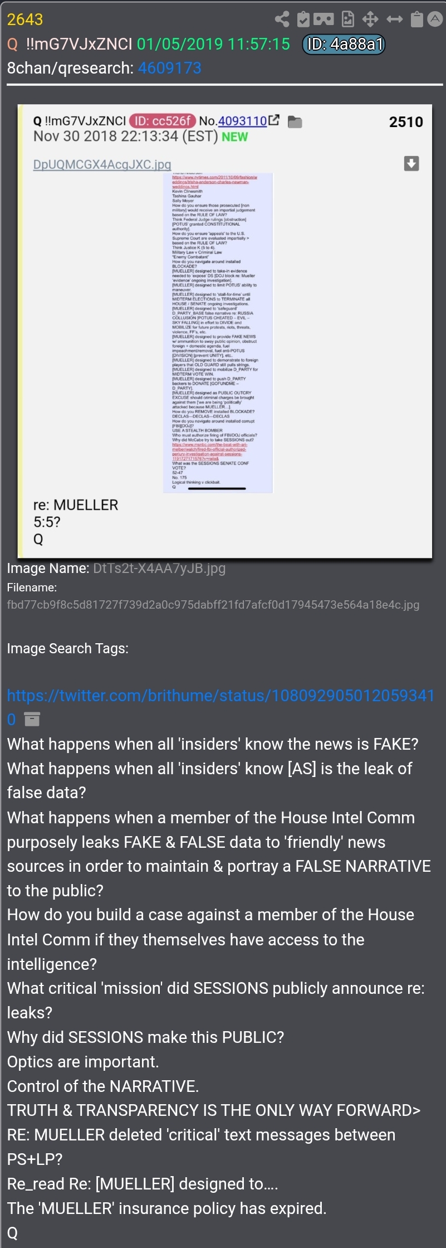Open the VR goggles view icon
The height and width of the screenshot is (1248, 446).
(x=324, y=20)
